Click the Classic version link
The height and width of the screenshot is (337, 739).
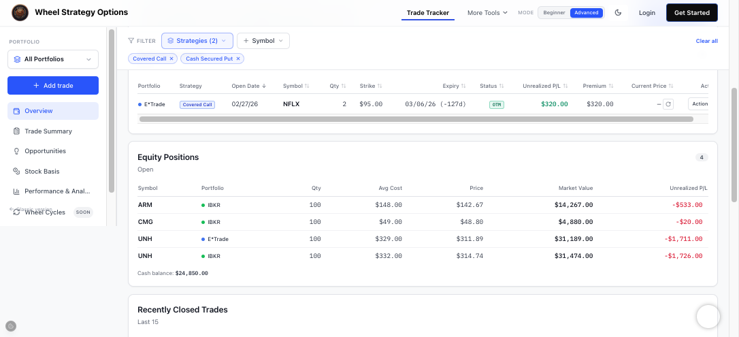tap(31, 209)
